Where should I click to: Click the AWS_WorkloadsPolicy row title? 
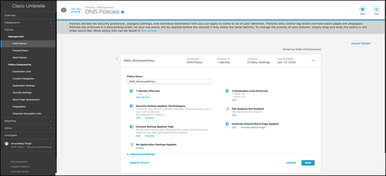pos(139,60)
